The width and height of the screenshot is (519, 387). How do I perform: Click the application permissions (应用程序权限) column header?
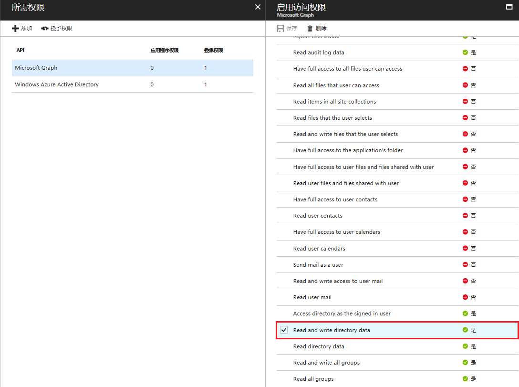(x=165, y=51)
